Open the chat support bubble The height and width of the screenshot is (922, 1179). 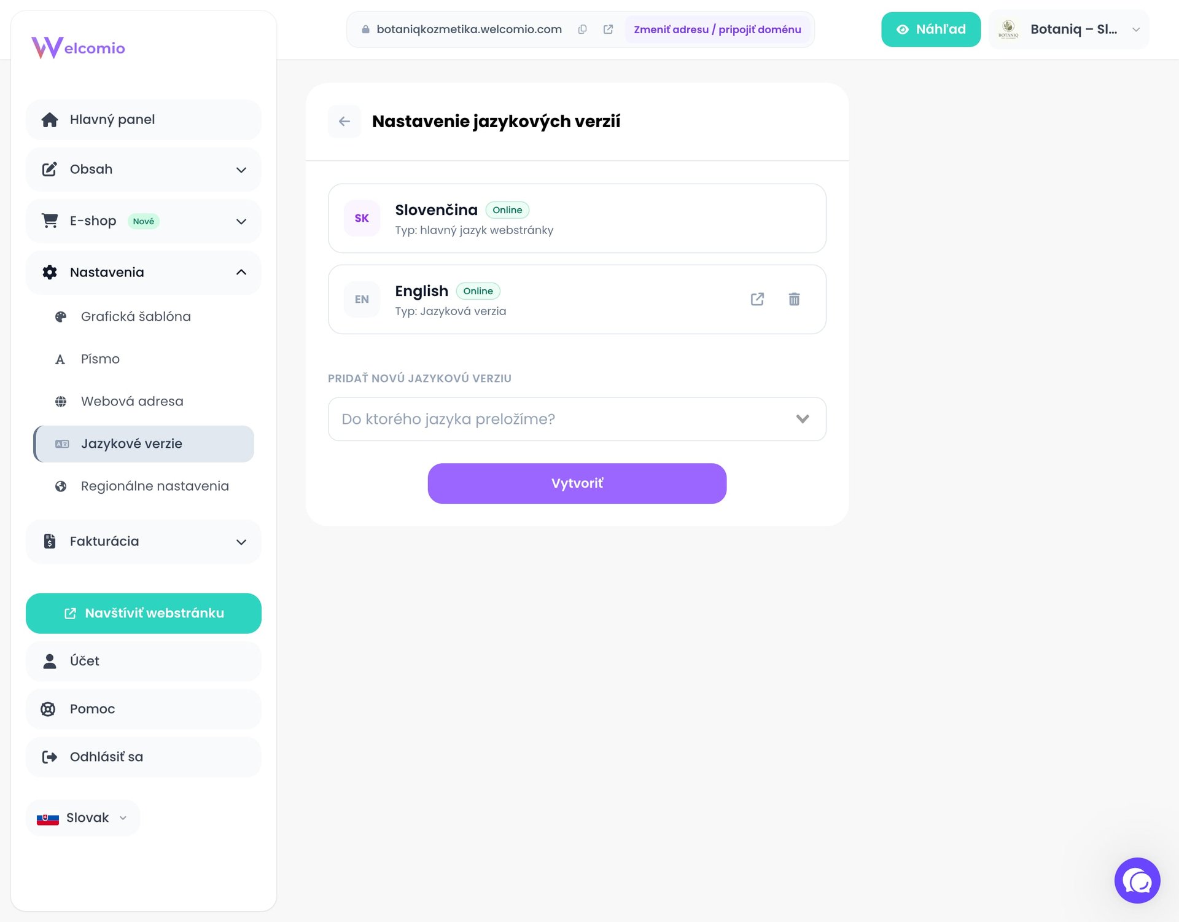point(1137,880)
